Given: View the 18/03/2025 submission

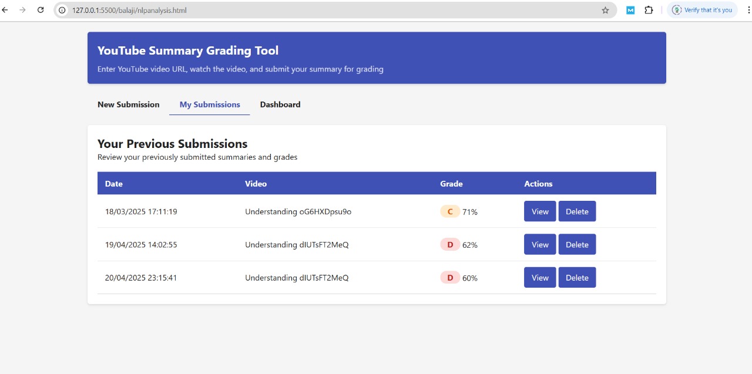Looking at the screenshot, I should [x=540, y=211].
